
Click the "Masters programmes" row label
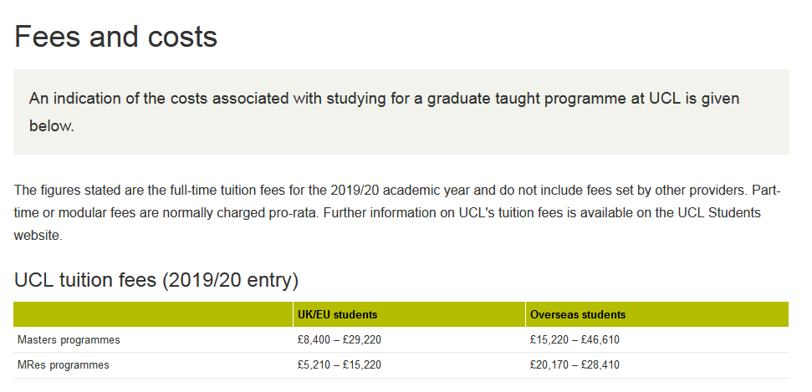69,340
